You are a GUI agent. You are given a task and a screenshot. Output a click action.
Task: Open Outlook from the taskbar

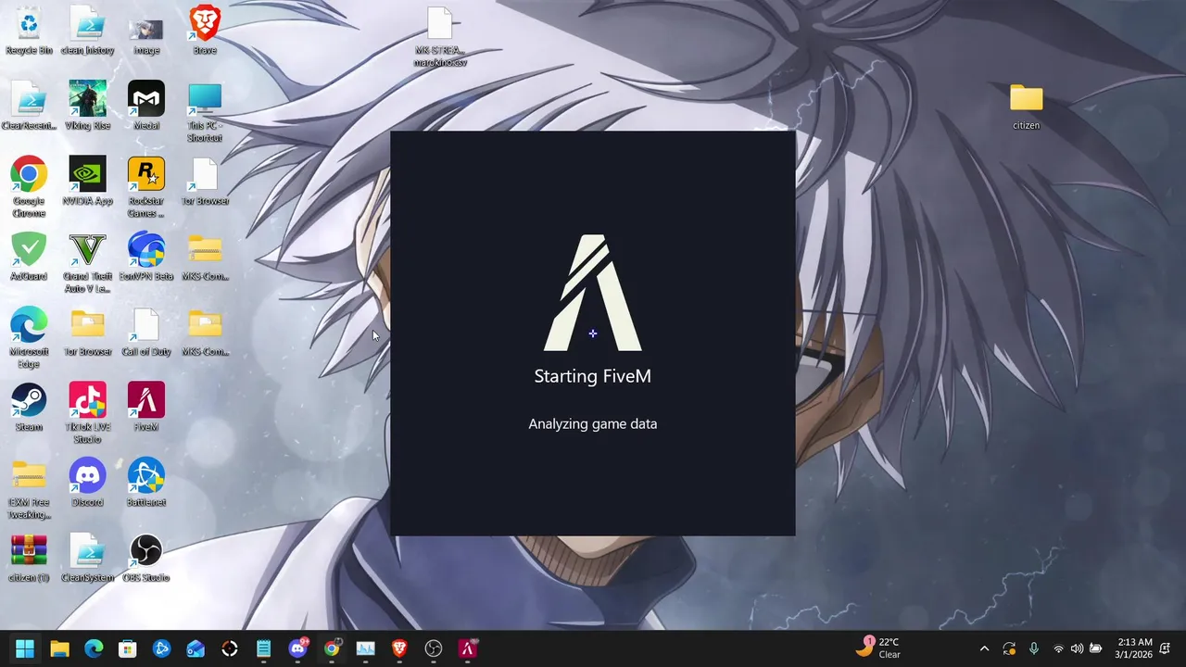196,648
